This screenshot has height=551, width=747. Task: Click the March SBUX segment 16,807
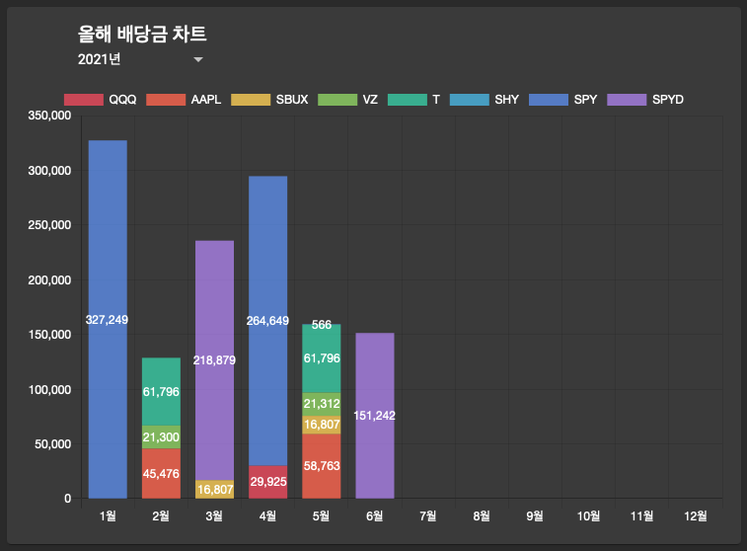click(214, 490)
